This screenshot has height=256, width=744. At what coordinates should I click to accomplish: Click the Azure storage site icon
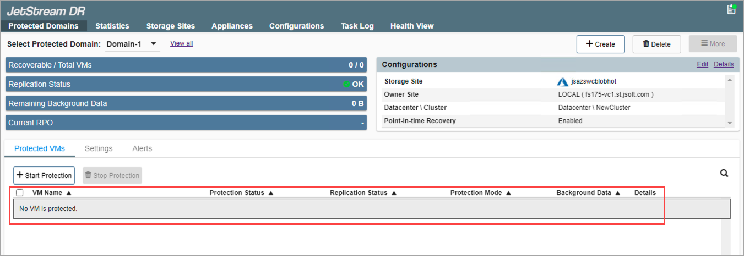(x=562, y=81)
